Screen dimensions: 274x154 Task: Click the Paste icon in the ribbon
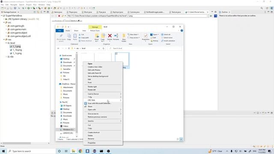(x=75, y=36)
